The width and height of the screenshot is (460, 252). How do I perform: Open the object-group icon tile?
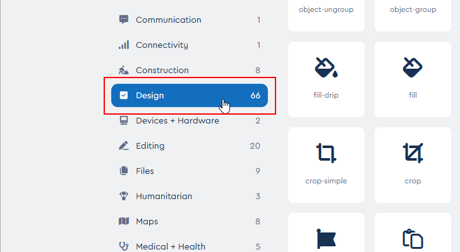tap(413, 13)
